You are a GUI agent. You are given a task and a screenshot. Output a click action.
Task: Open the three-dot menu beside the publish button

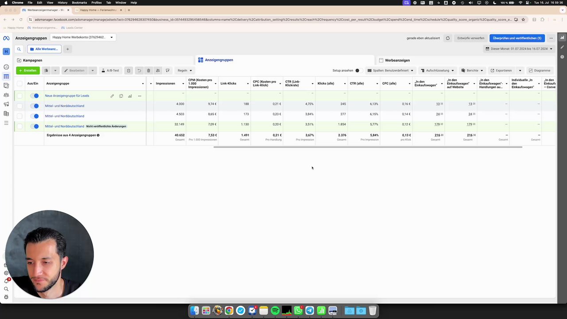point(551,38)
